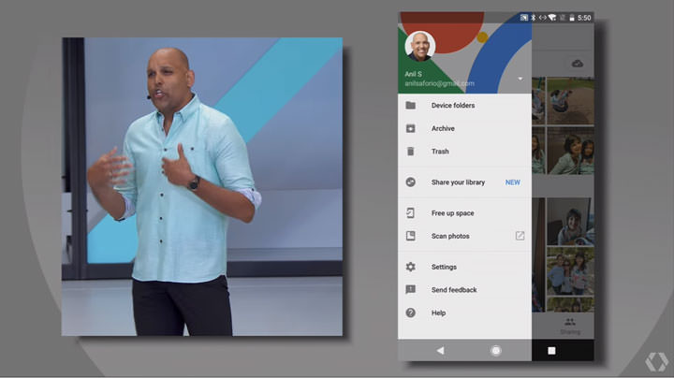Open the two girls hugging photo thumbnail
This screenshot has width=674, height=378.
570,151
